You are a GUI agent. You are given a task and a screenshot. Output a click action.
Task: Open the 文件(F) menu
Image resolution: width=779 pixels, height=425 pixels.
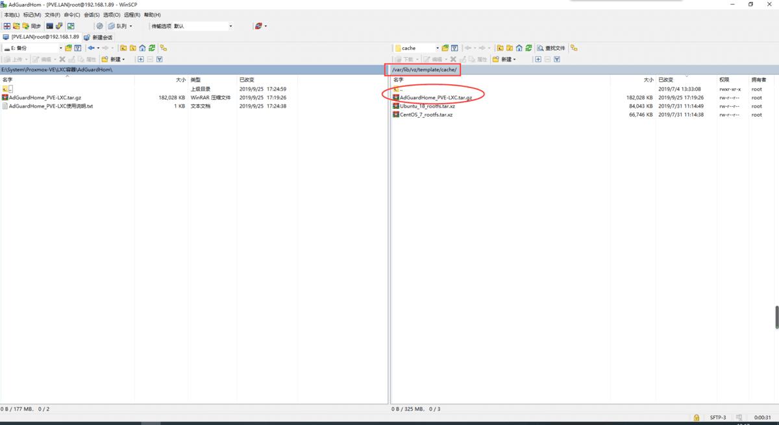(53, 14)
